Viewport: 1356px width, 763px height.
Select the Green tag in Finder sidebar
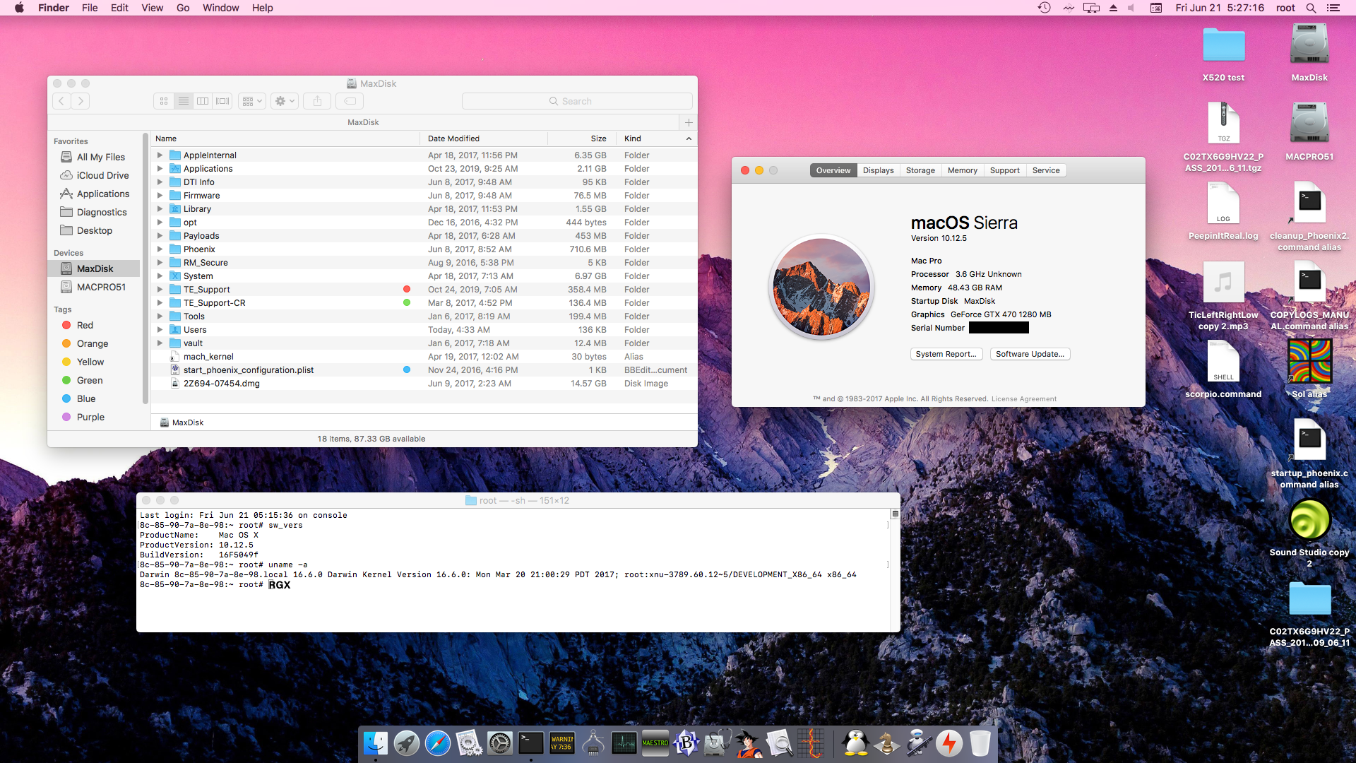[x=82, y=380]
